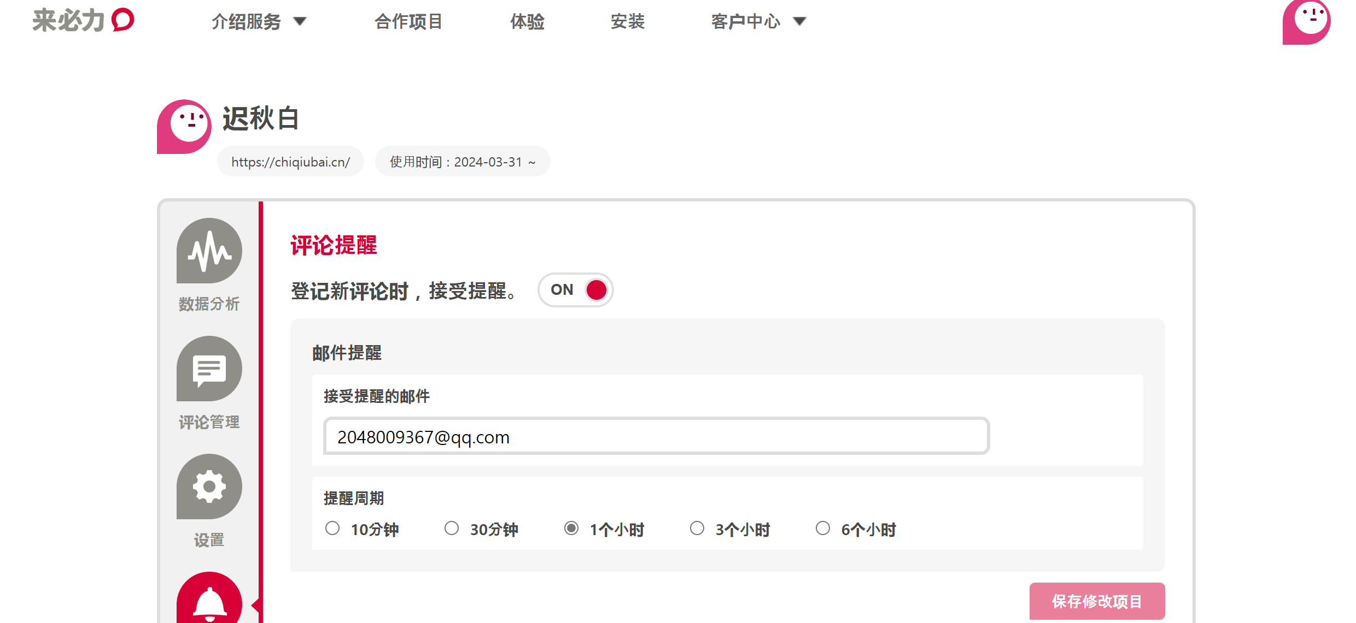
Task: Choose the 3个小时 radio option
Action: pyautogui.click(x=697, y=529)
